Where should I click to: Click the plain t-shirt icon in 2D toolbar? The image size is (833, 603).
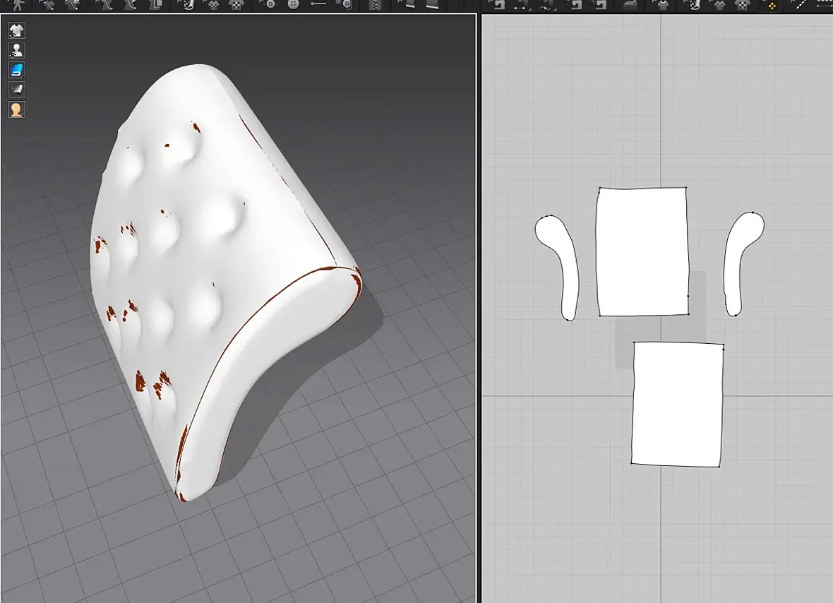(x=663, y=6)
